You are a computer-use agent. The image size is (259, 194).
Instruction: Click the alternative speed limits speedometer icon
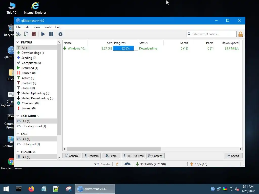[x=127, y=164]
